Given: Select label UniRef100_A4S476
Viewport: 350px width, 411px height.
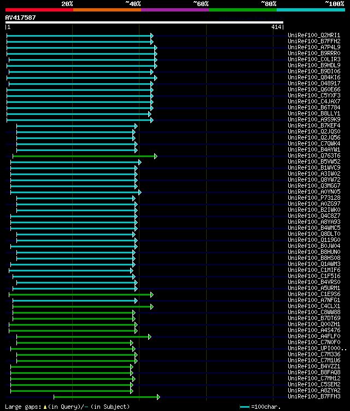Looking at the screenshot, I should pos(314,331).
